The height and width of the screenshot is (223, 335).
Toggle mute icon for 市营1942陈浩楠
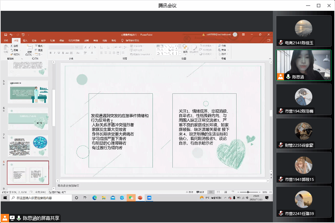[281, 111]
